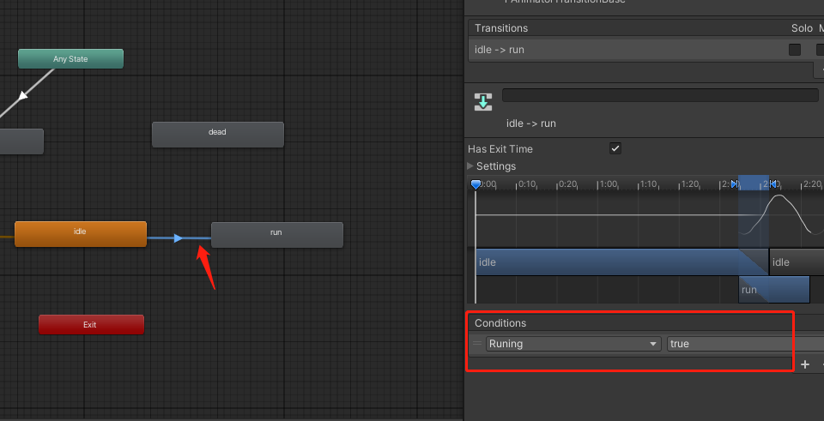Toggle the Has Exit Time checkbox
Image resolution: width=824 pixels, height=421 pixels.
point(615,148)
